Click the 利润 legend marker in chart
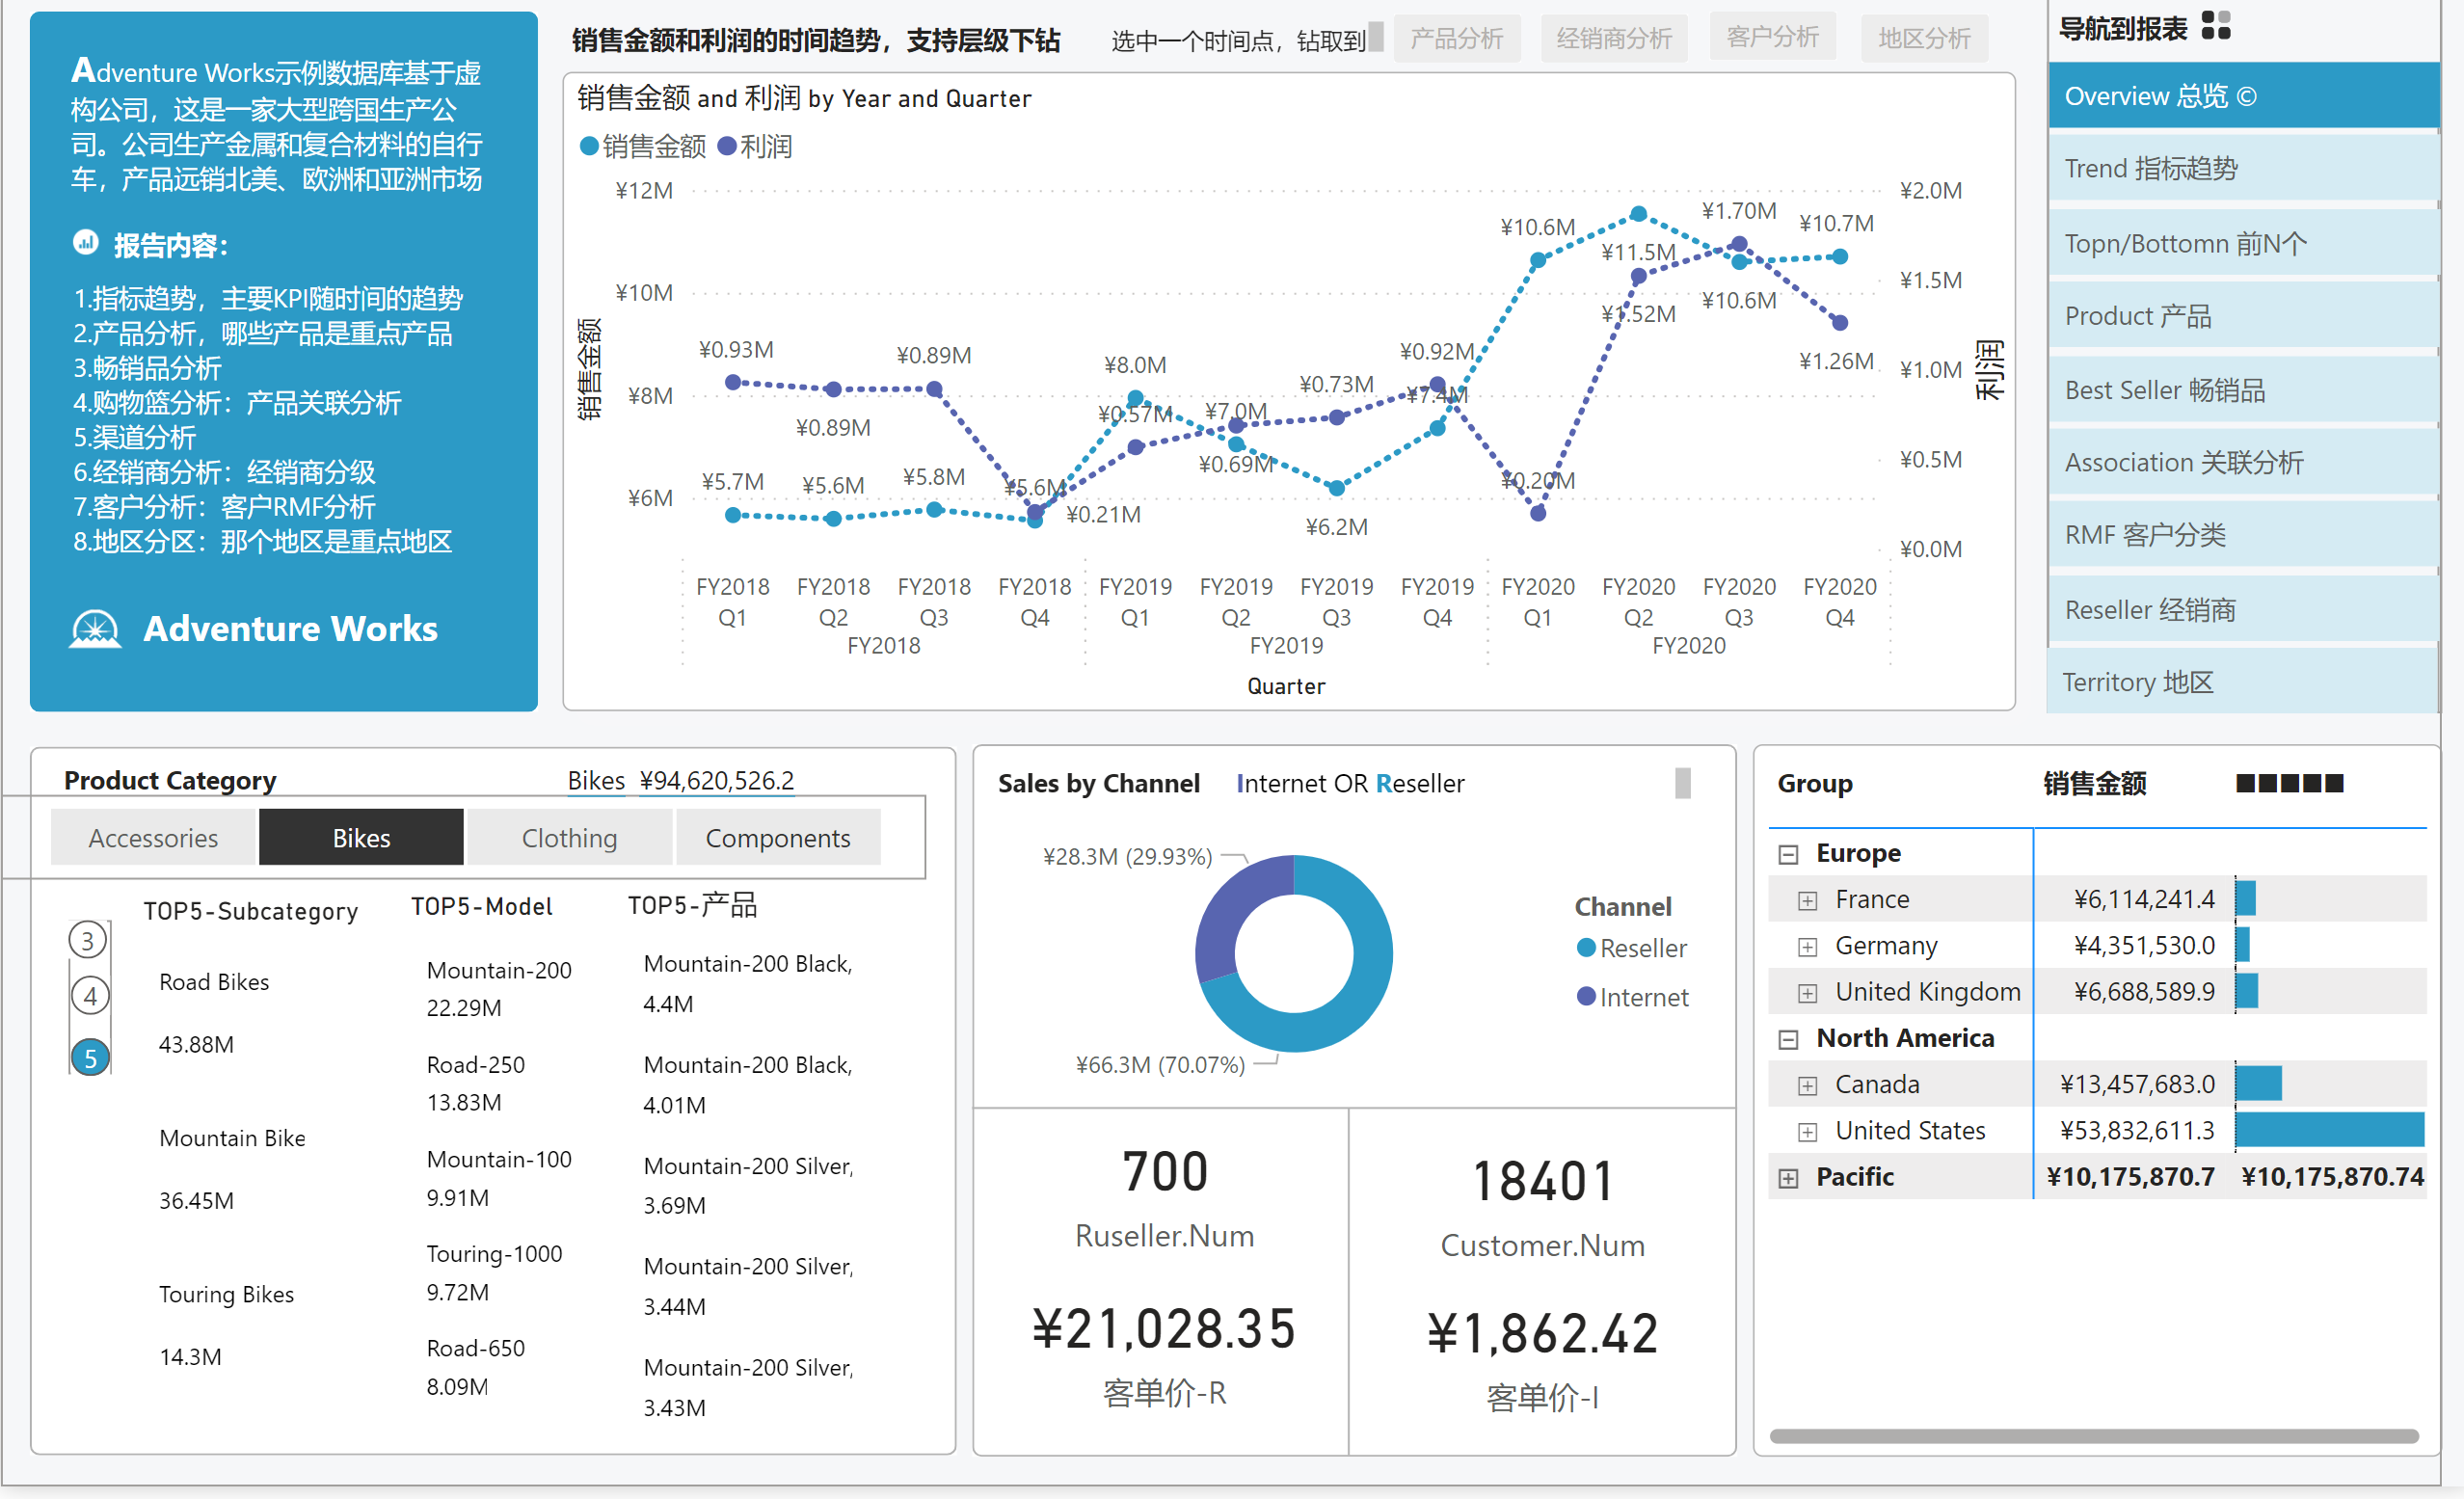Image resolution: width=2464 pixels, height=1499 pixels. tap(727, 147)
